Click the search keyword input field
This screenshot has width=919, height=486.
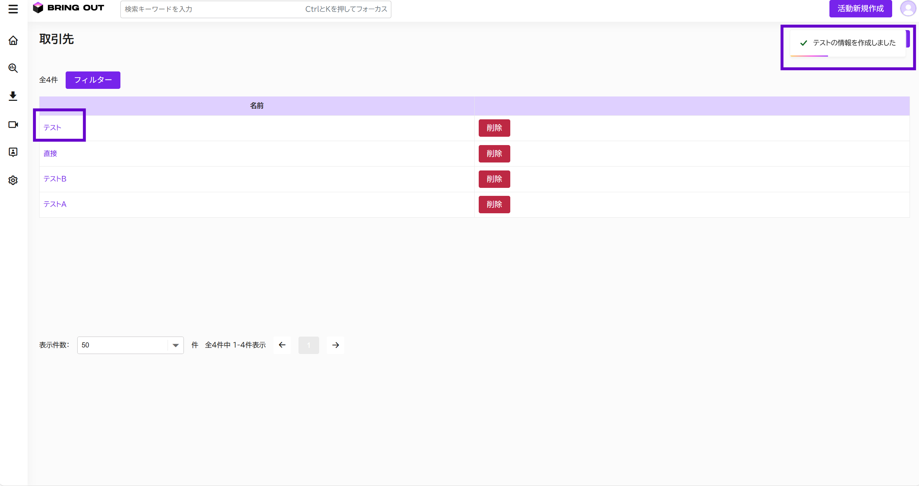(x=256, y=9)
